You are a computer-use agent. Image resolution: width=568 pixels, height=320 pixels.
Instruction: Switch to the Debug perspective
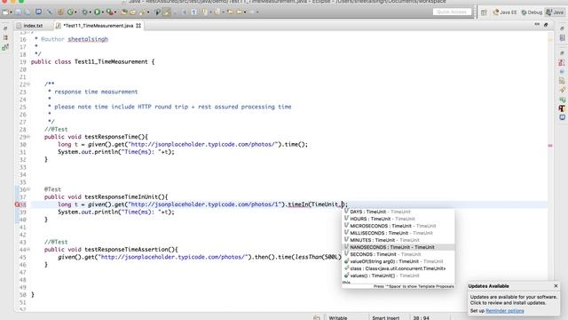point(532,12)
